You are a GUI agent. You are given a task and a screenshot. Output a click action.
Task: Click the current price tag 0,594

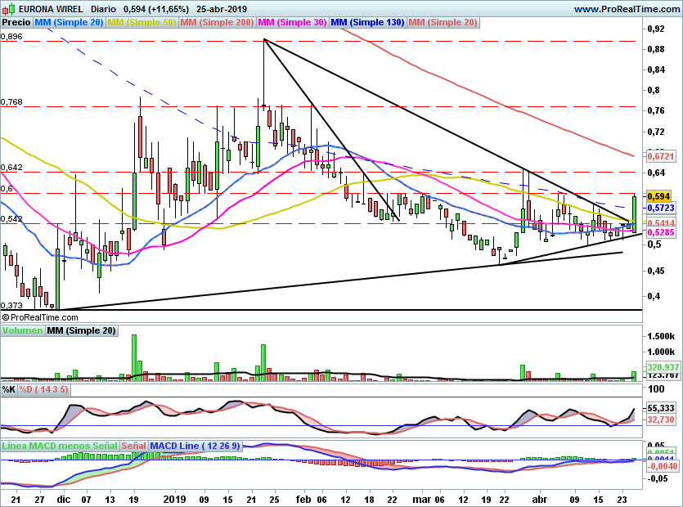coord(659,196)
